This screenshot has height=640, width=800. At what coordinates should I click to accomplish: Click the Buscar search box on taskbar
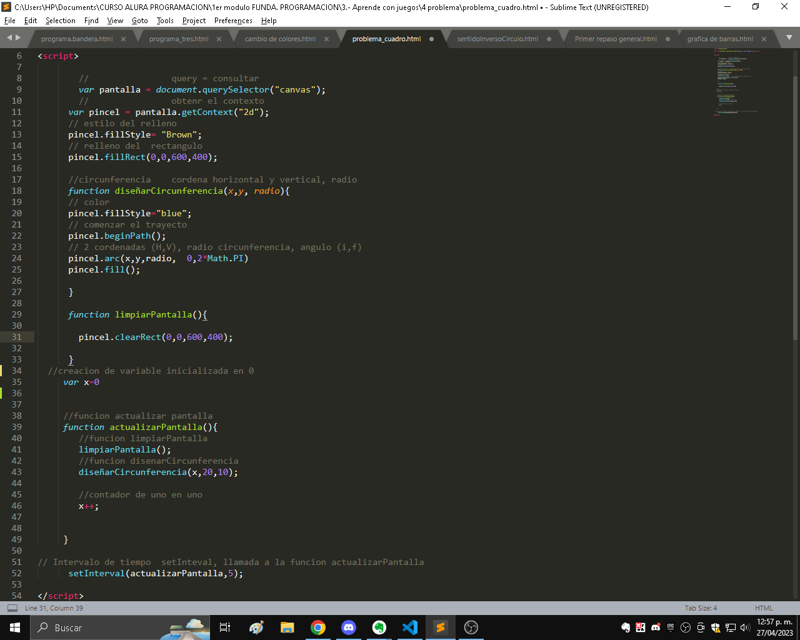120,627
